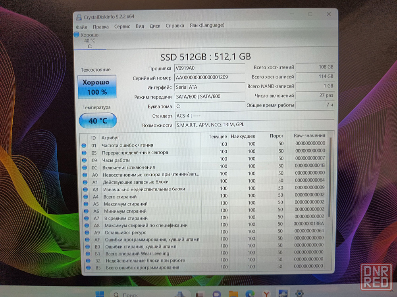397x297 pixels.
Task: Click the status dot for A3 Изначально недействительные блоки
Action: [x=85, y=189]
